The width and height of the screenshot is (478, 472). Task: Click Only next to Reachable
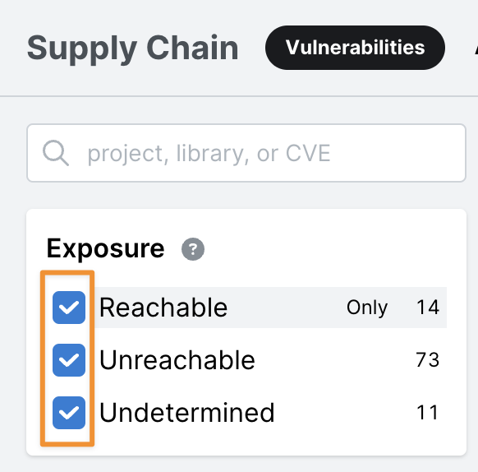[367, 308]
